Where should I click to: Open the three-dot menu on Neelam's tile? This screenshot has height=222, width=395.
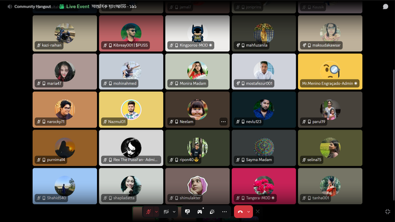223,121
